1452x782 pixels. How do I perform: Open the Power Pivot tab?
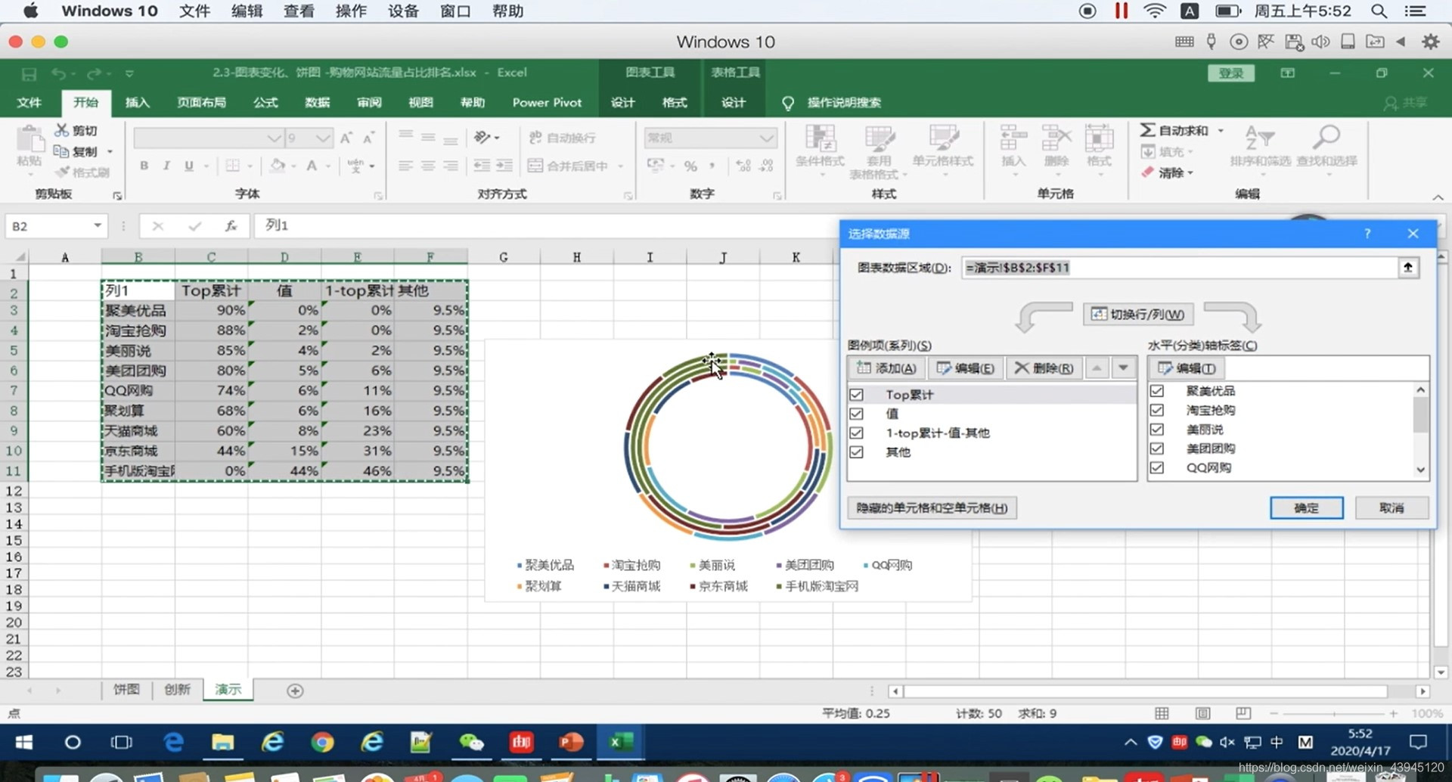[547, 103]
